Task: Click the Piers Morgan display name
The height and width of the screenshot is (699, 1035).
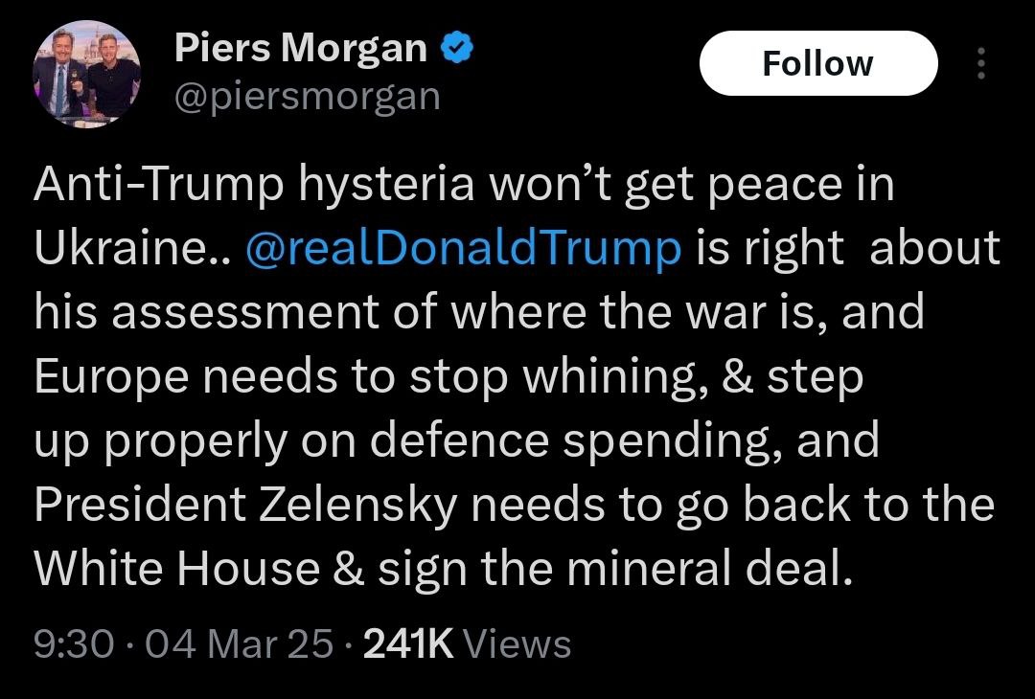Action: coord(300,48)
